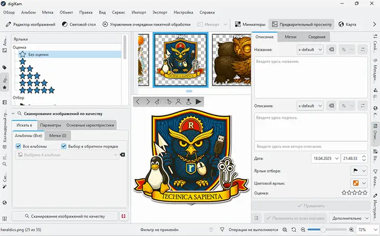Screen dimensions: 380x236
Task: Click the document icon beside Применить ко всем версиям
Action: click(256, 218)
